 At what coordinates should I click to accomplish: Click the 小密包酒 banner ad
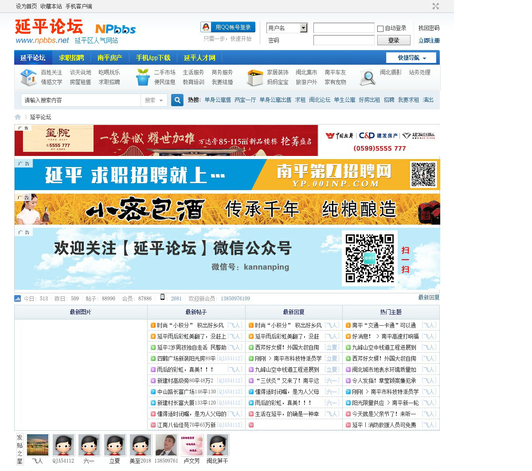[x=227, y=209]
